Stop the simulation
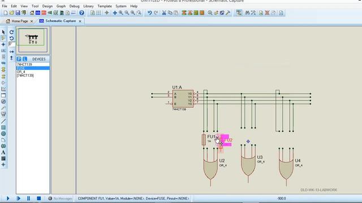Image resolution: width=362 pixels, height=203 pixels. point(39,198)
